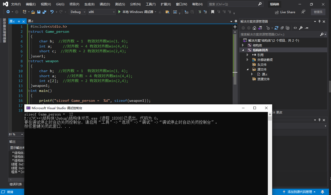Open dropdown arrow beside debugger start button
Image resolution: width=331 pixels, height=195 pixels.
[155, 12]
